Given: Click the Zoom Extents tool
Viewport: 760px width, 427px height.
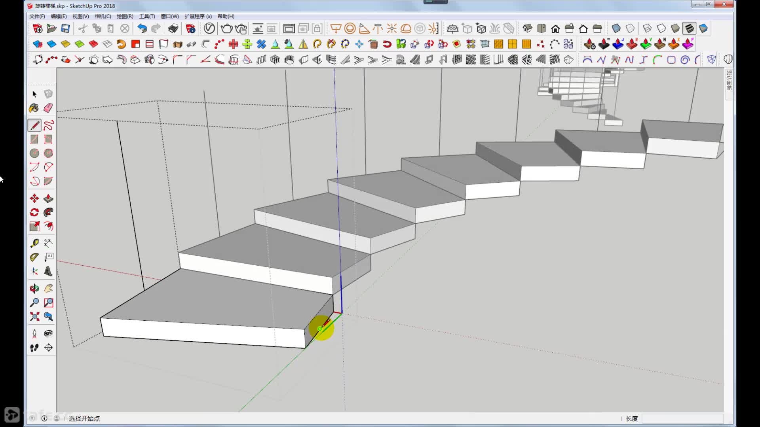Looking at the screenshot, I should point(34,317).
